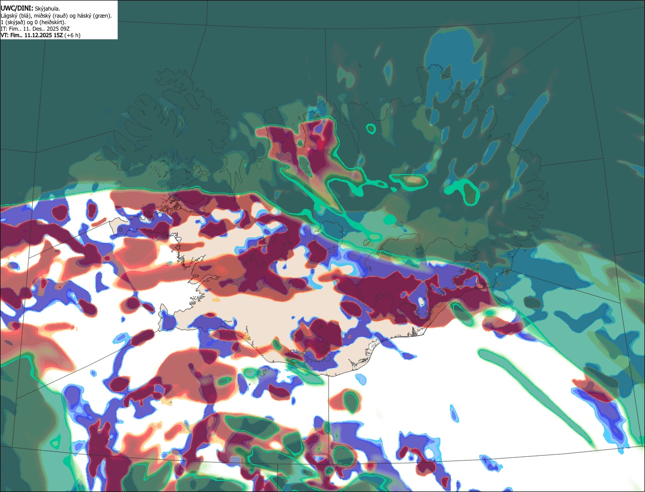Click the 'UWC/DINI: Skýjahula.' title text
The width and height of the screenshot is (645, 492).
30,9
